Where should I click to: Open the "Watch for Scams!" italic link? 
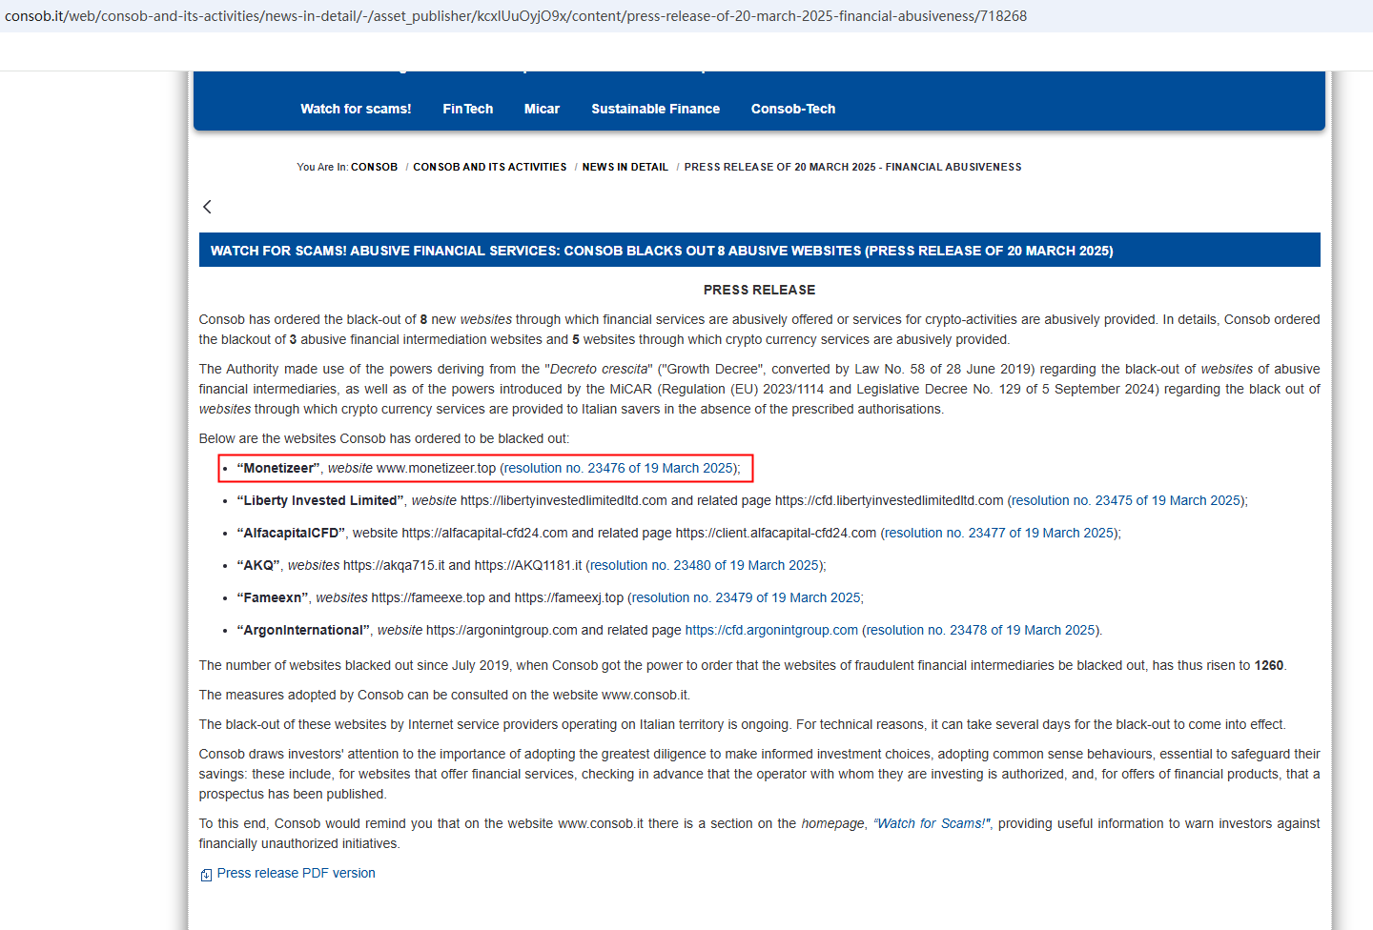[x=932, y=823]
